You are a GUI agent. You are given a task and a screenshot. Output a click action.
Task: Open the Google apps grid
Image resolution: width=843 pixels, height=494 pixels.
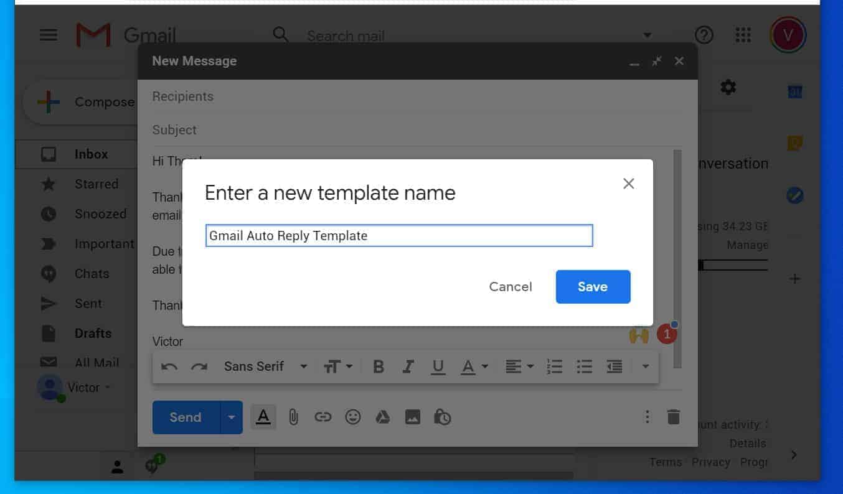(x=742, y=35)
